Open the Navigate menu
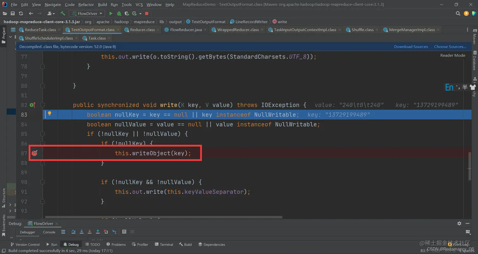 (x=53, y=4)
